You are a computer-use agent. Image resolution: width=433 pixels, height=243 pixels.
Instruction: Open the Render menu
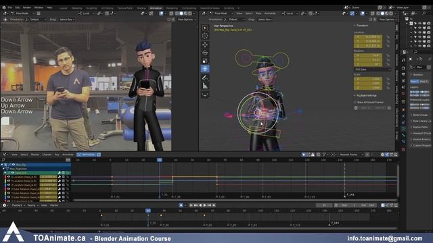tap(27, 7)
